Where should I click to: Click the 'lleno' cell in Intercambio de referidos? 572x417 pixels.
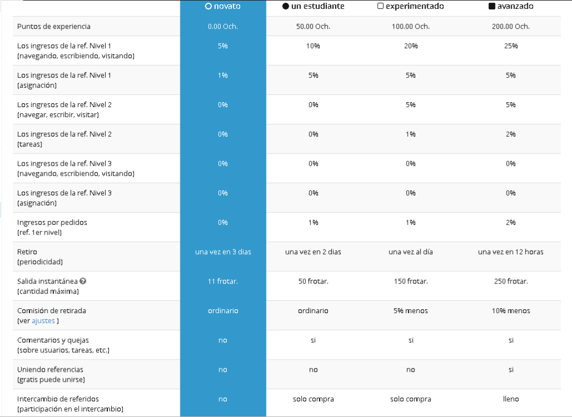point(511,399)
